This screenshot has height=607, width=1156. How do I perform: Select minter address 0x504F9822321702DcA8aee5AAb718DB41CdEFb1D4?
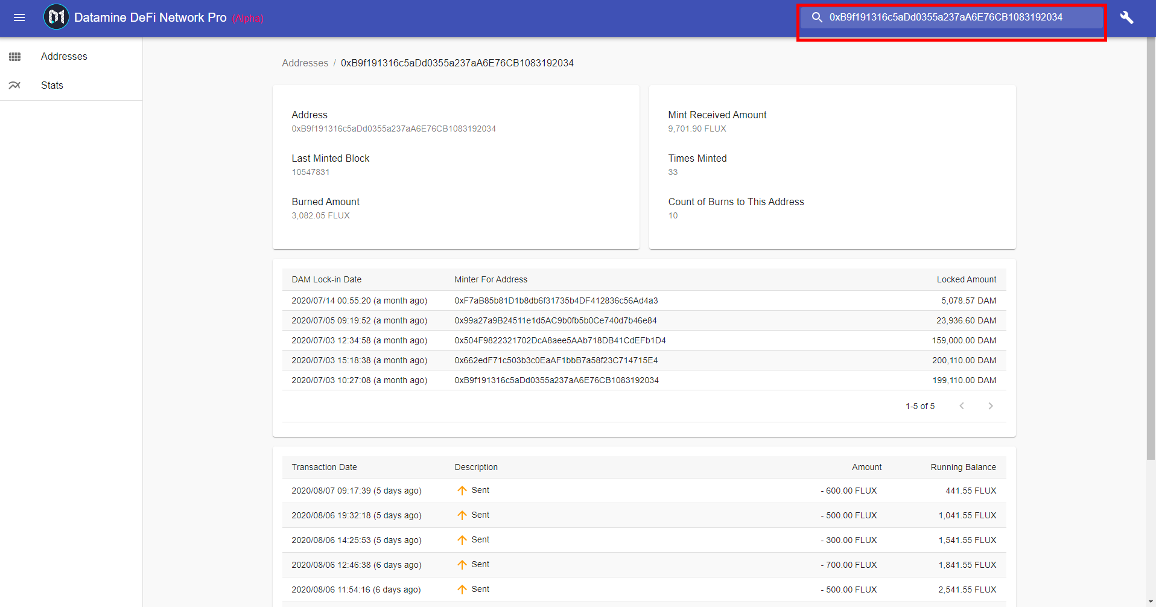point(560,340)
